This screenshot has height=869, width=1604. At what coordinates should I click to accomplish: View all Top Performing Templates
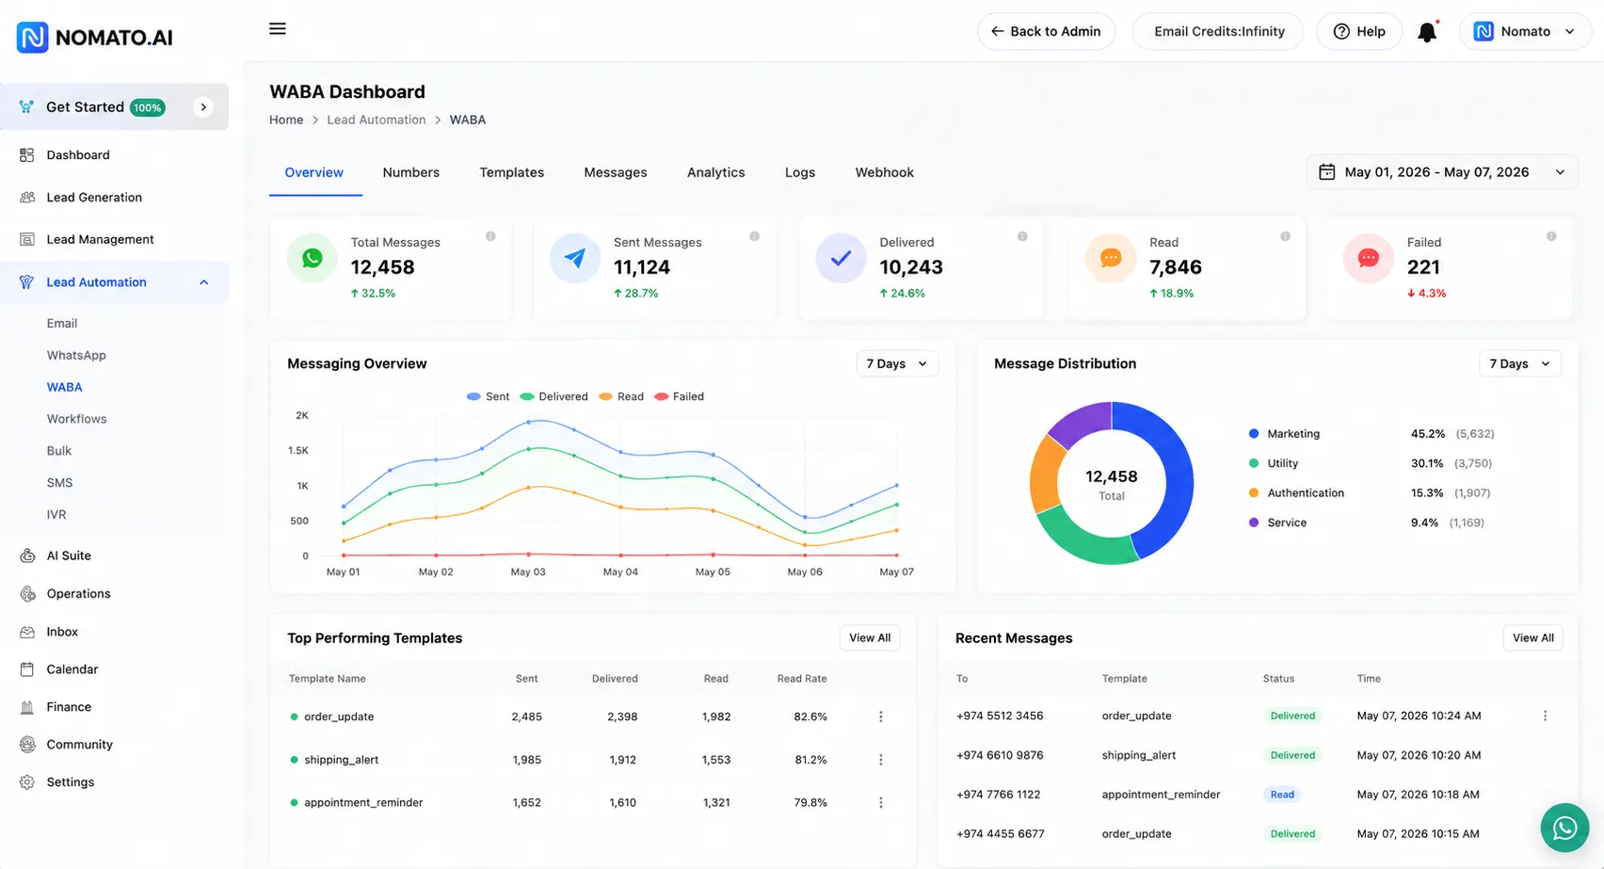pos(870,638)
